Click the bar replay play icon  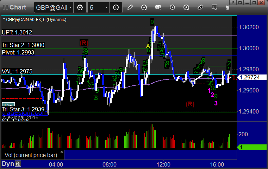pos(172,7)
